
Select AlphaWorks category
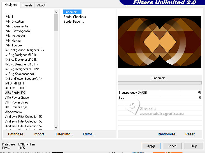coord(13,112)
